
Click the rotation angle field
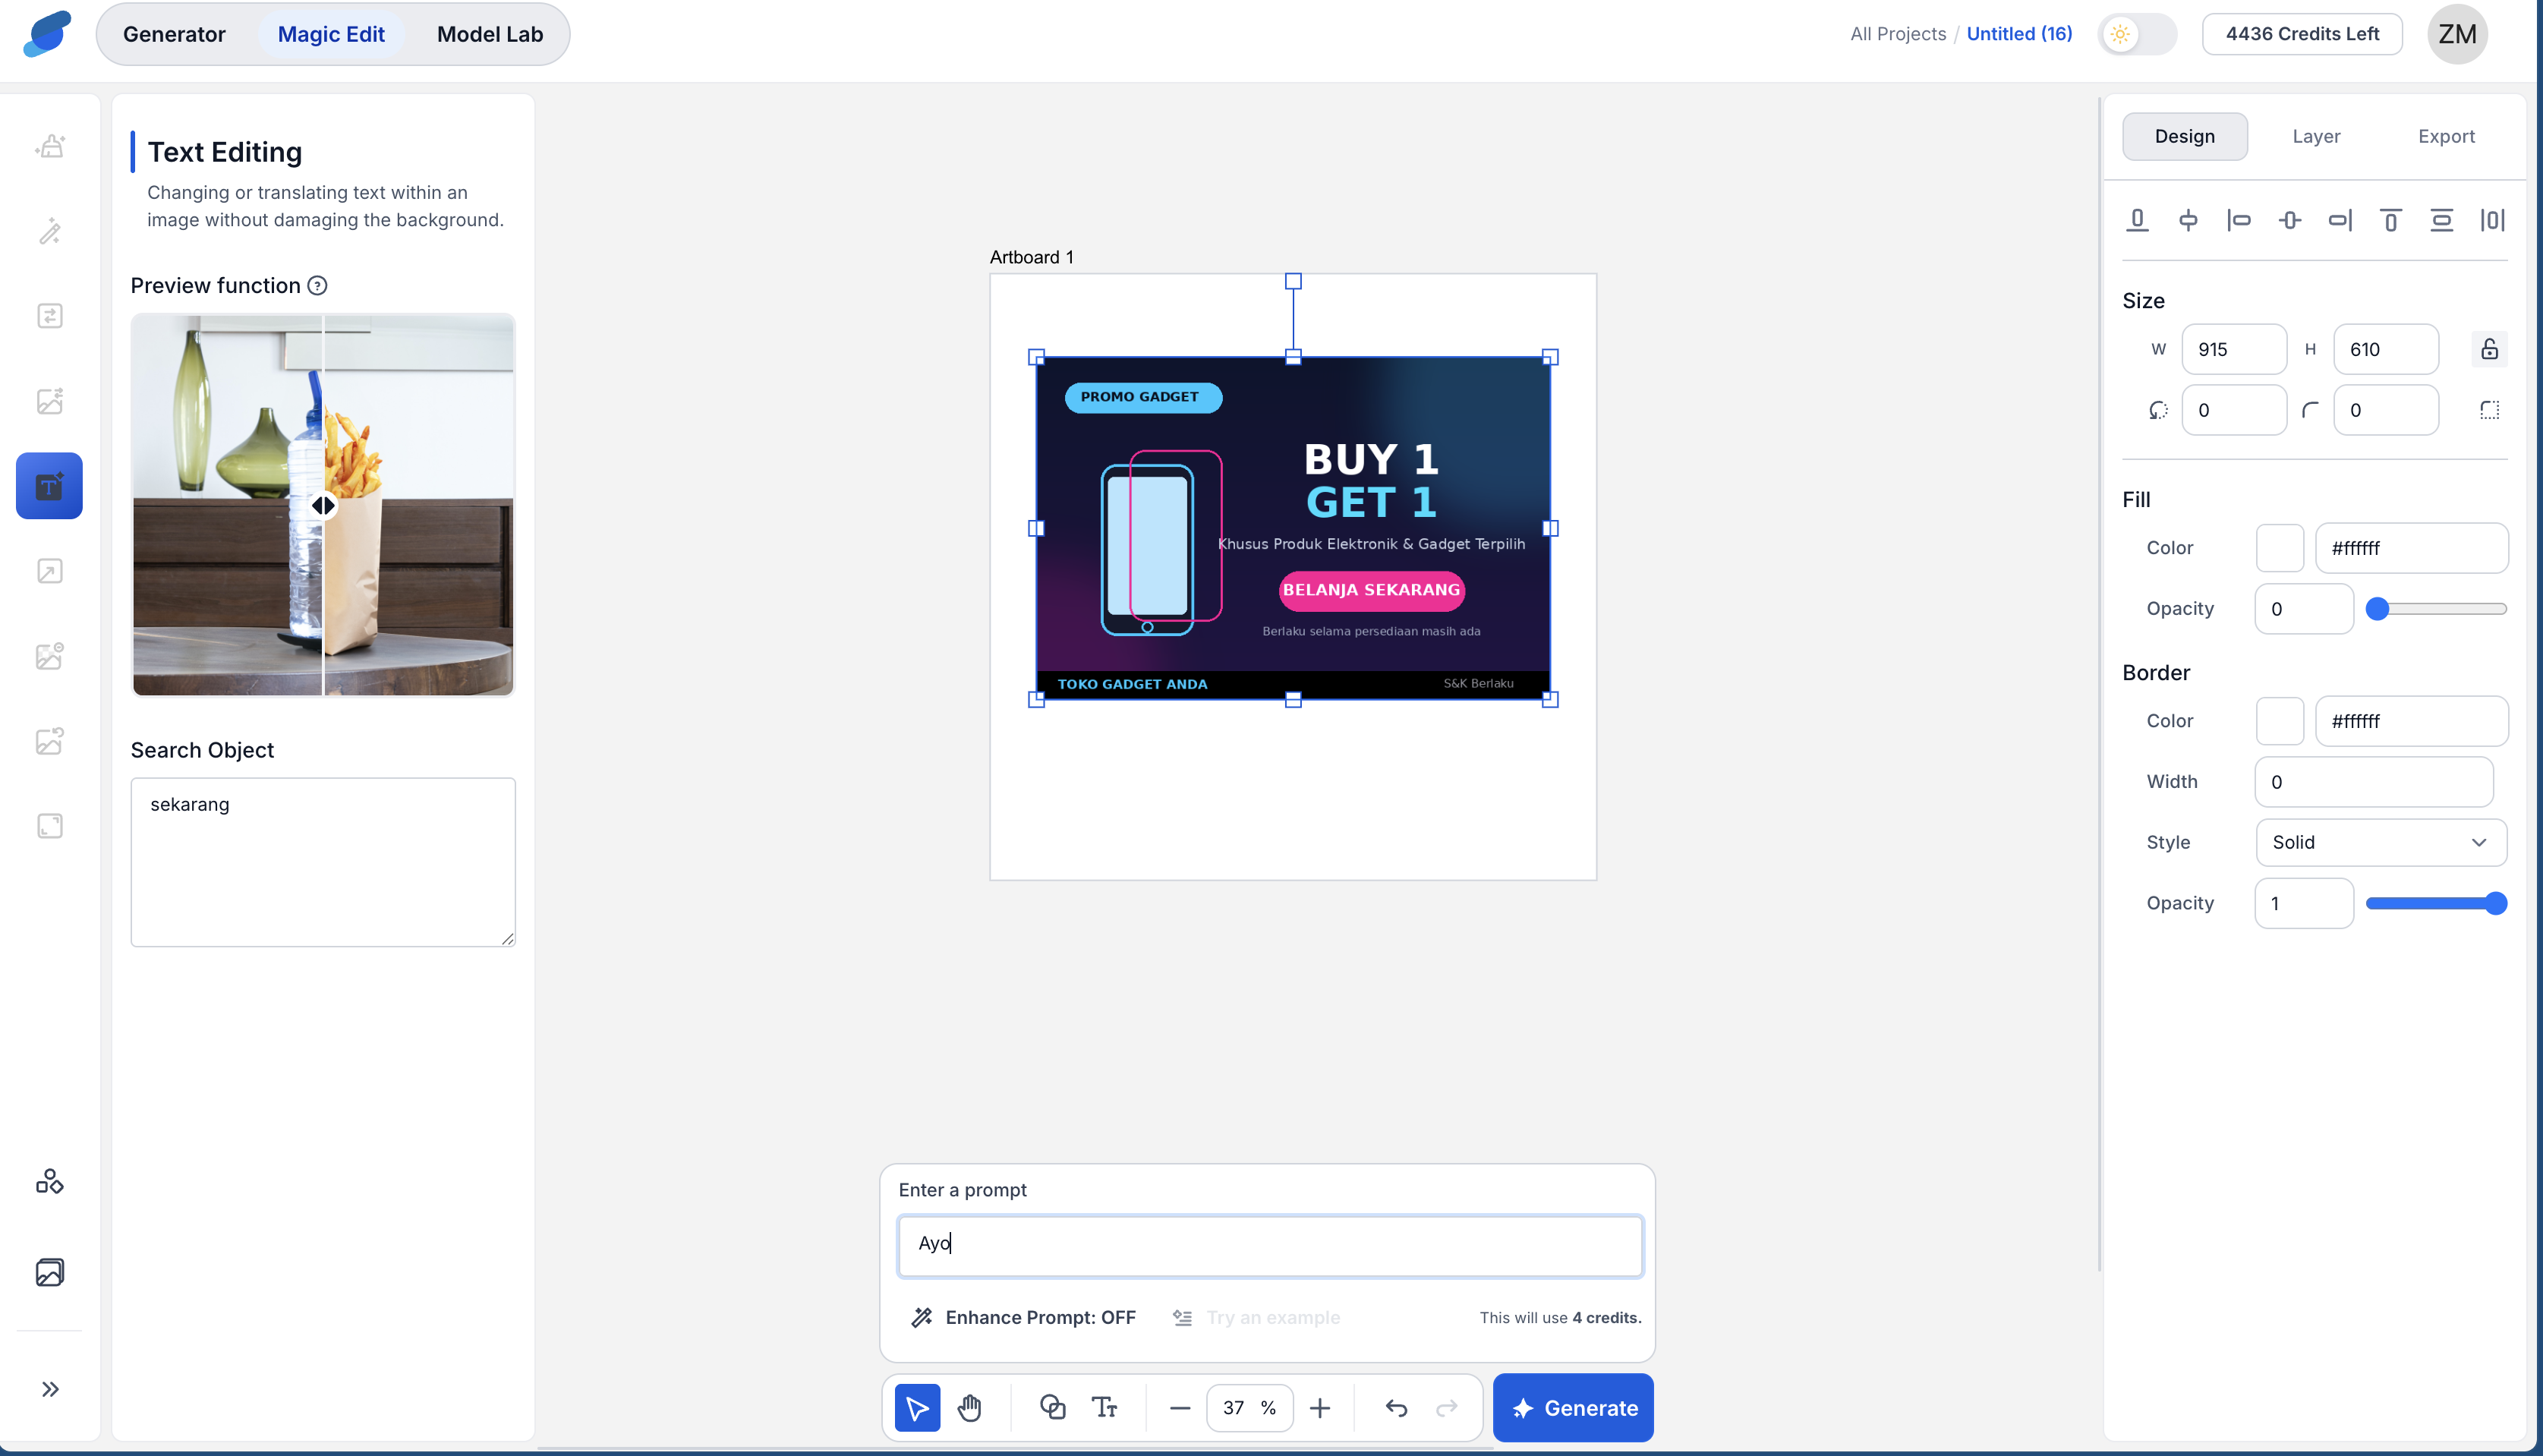[2234, 410]
